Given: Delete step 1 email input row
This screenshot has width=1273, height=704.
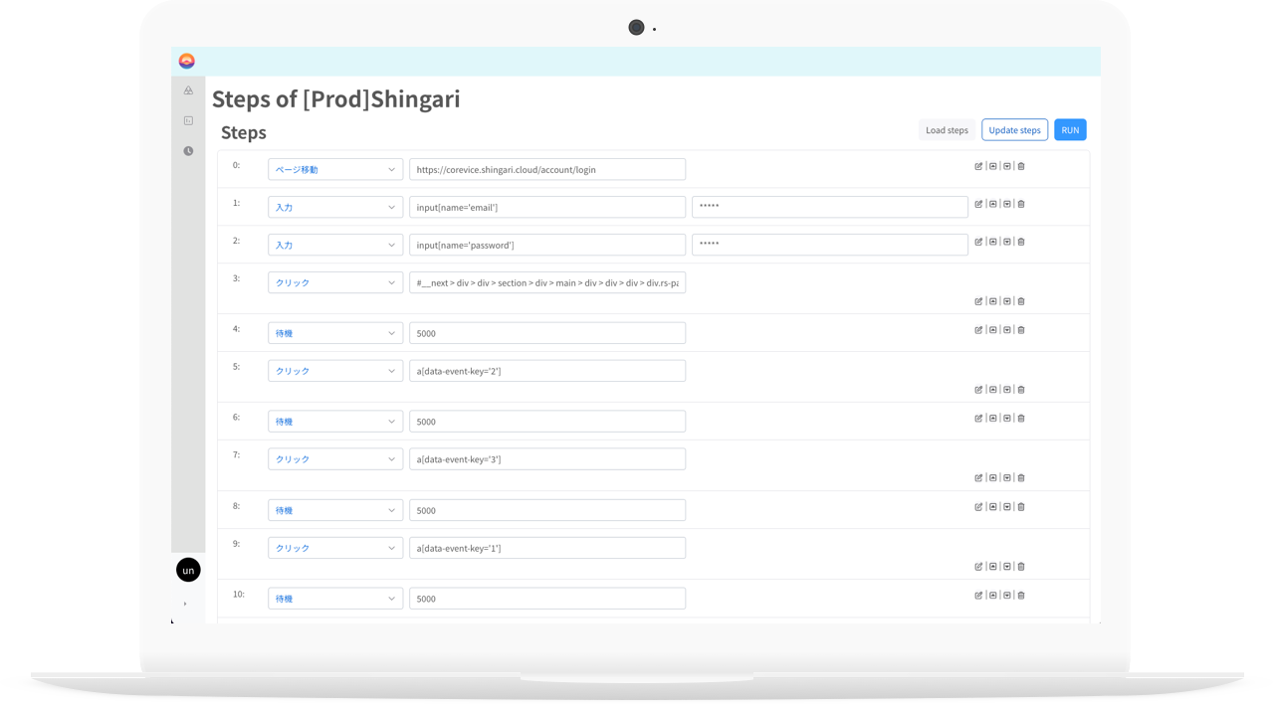Looking at the screenshot, I should click(x=1021, y=204).
